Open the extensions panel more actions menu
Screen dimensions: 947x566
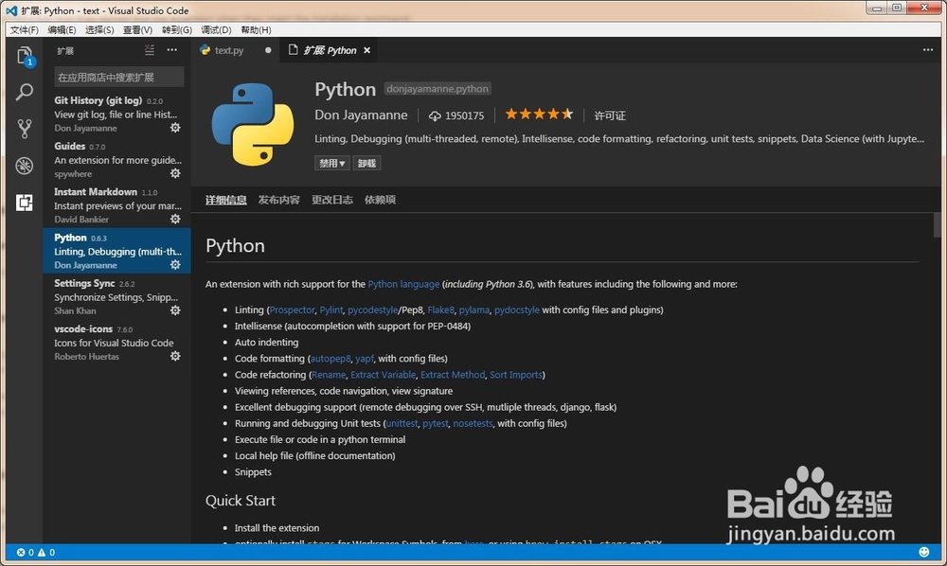(172, 50)
